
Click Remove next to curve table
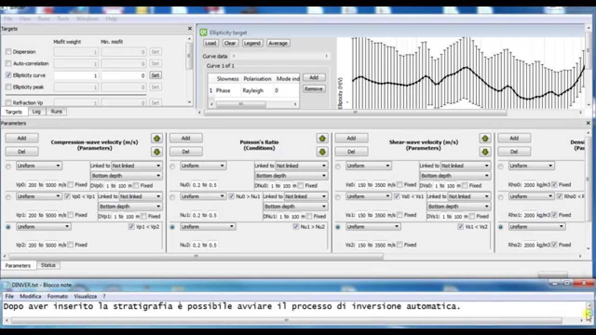[x=314, y=89]
